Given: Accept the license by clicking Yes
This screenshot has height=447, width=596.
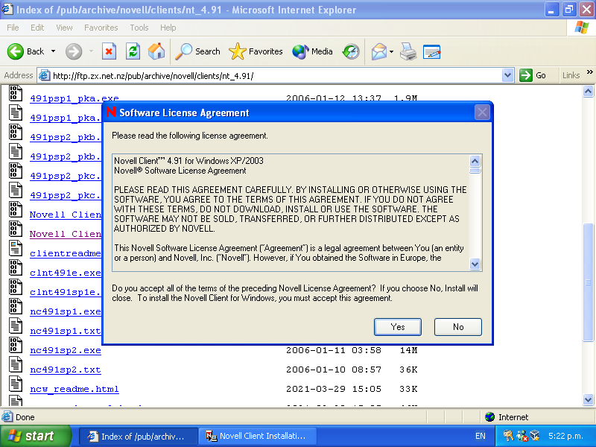Looking at the screenshot, I should pos(398,327).
